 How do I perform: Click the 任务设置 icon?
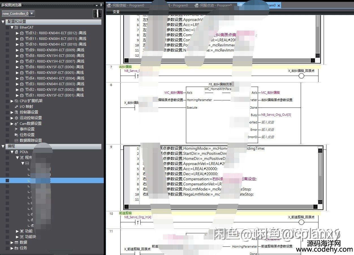pos(16,135)
